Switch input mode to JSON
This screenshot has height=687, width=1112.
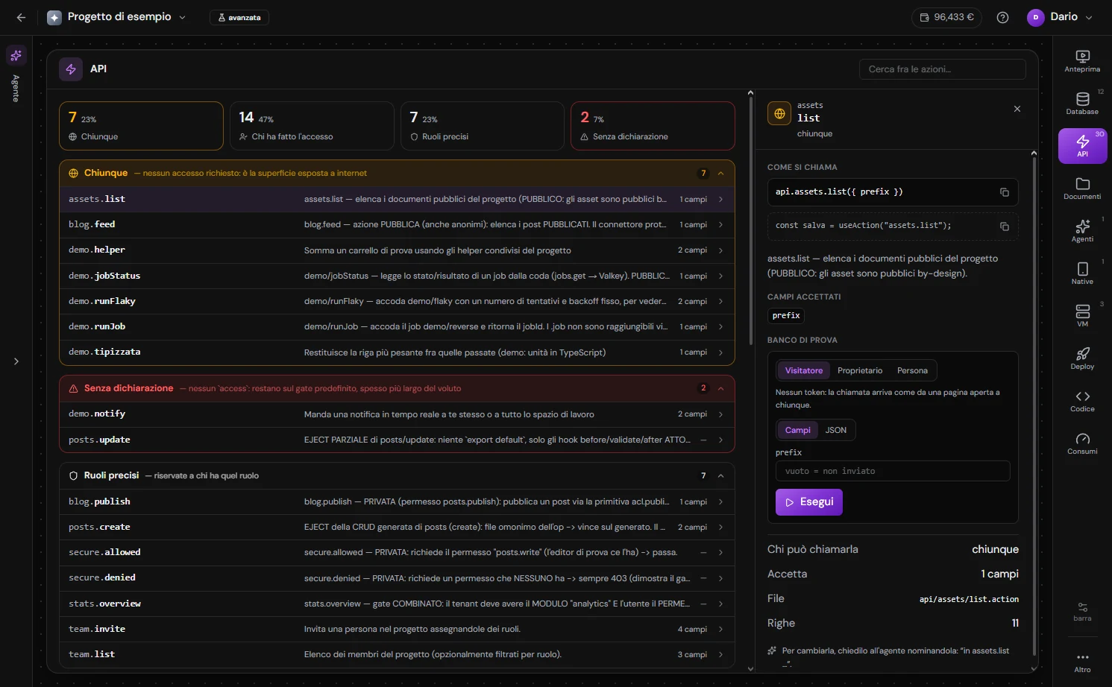(x=835, y=430)
